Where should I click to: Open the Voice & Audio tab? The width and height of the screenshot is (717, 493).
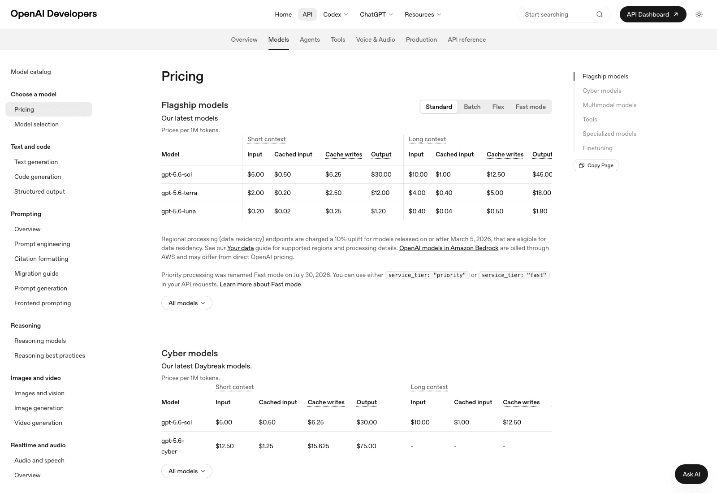click(x=376, y=39)
